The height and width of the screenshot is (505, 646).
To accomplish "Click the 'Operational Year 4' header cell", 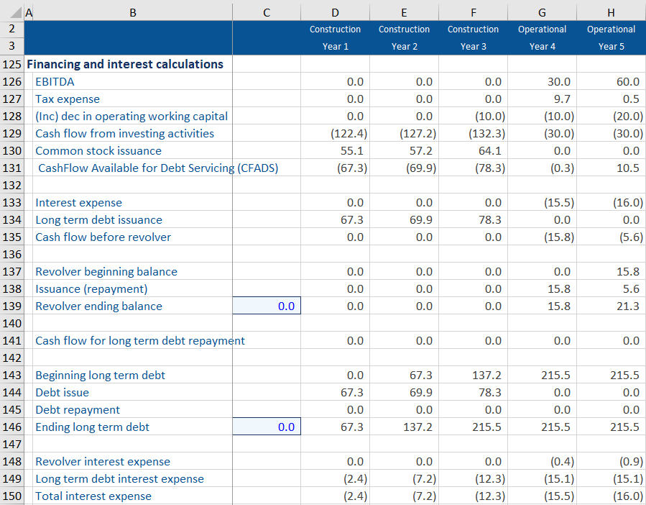I will (543, 38).
